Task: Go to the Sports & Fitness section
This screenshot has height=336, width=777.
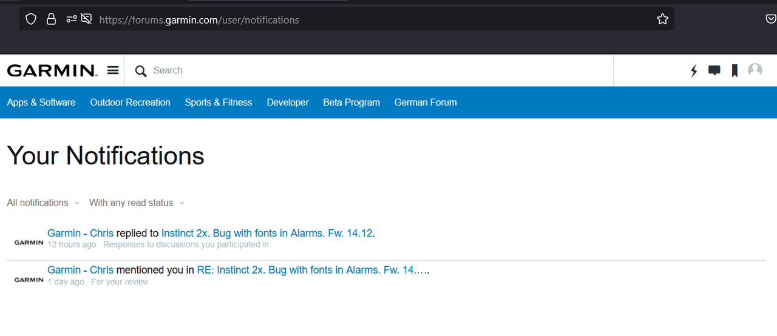Action: (x=219, y=102)
